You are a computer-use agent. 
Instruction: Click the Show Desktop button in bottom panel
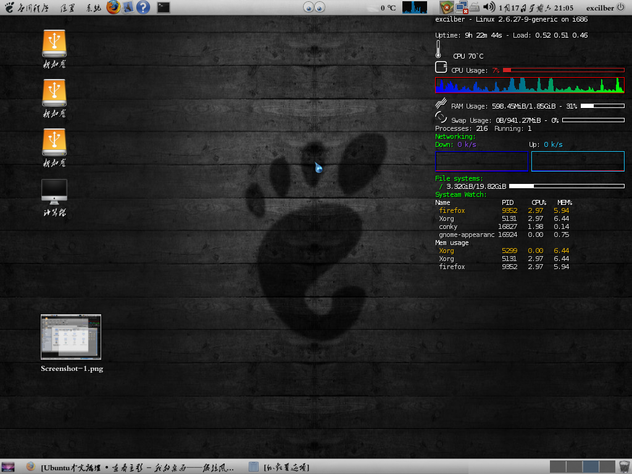pos(8,467)
